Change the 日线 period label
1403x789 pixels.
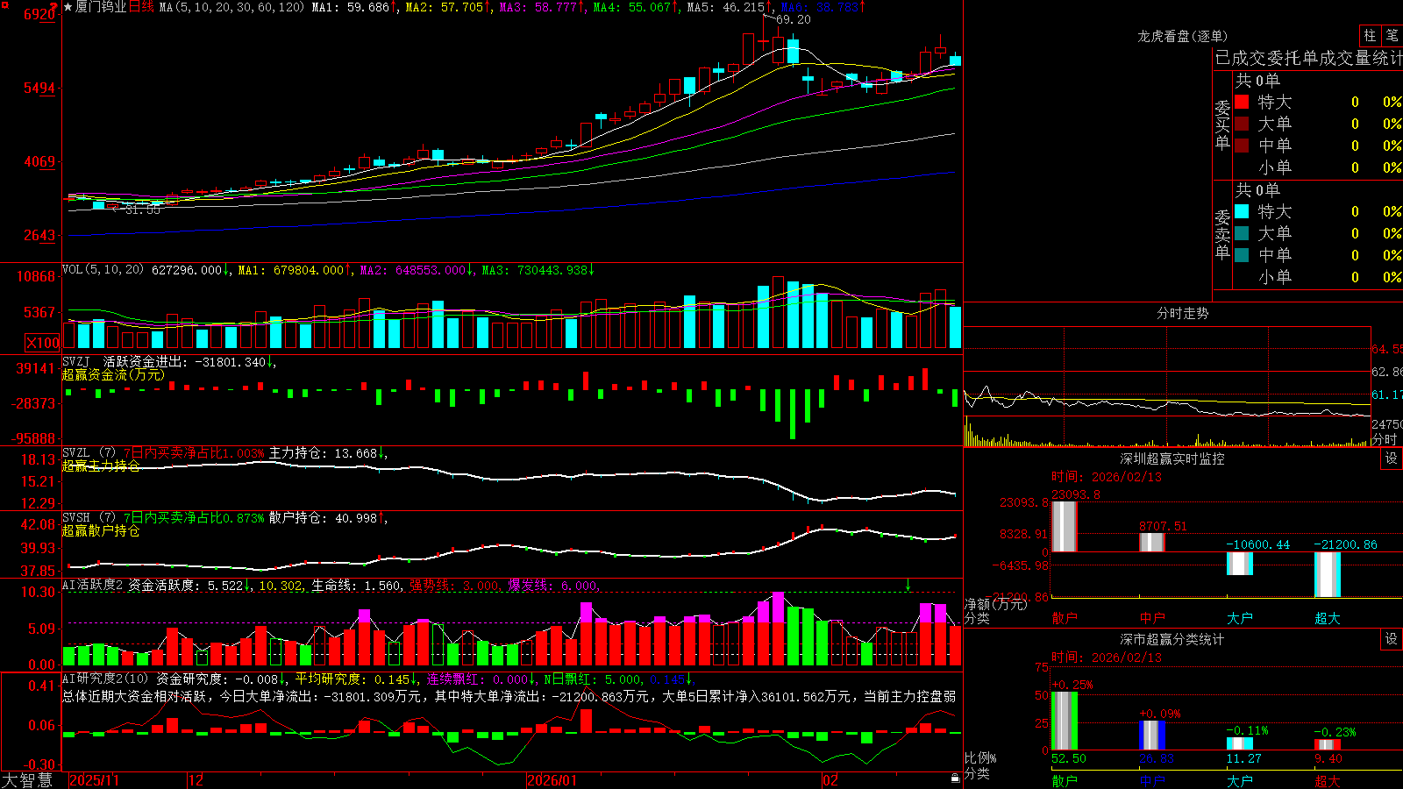click(141, 7)
